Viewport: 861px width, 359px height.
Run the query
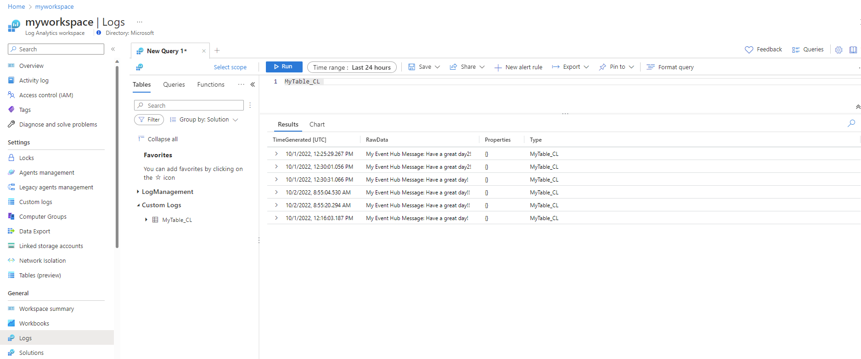click(284, 67)
